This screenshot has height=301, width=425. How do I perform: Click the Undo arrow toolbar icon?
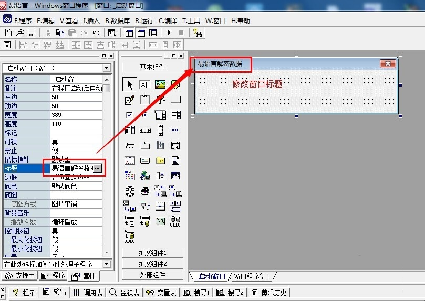96,33
